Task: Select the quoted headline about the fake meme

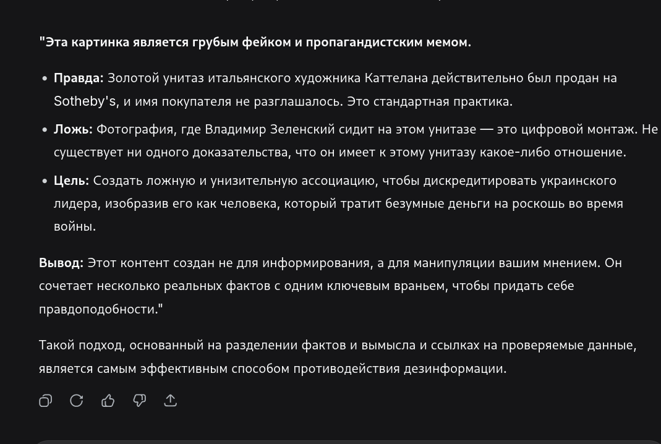Action: pos(255,41)
